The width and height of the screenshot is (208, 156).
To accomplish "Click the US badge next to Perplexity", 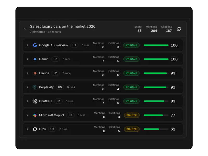I will click(x=60, y=87).
